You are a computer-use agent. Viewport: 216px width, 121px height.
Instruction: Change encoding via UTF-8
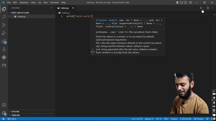tap(158, 119)
